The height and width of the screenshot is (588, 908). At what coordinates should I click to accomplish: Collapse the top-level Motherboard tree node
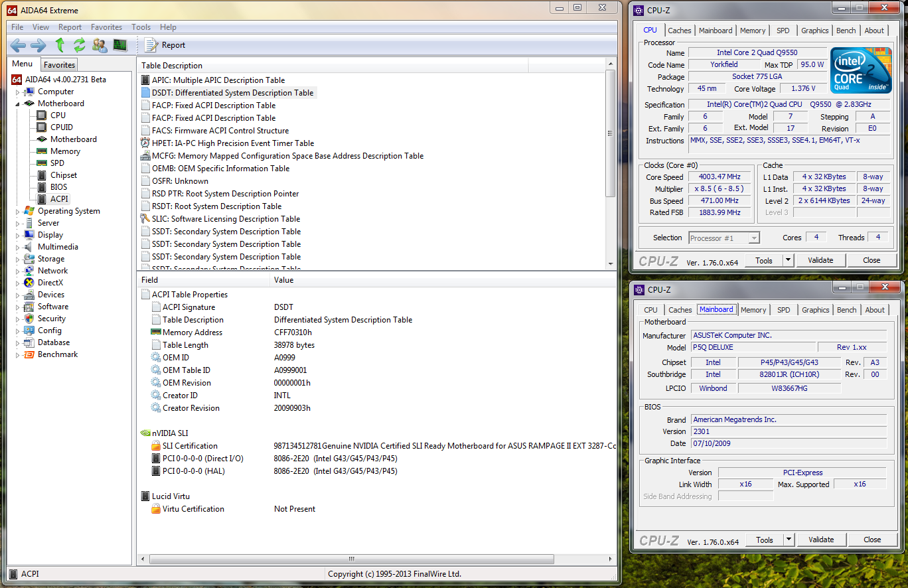18,104
